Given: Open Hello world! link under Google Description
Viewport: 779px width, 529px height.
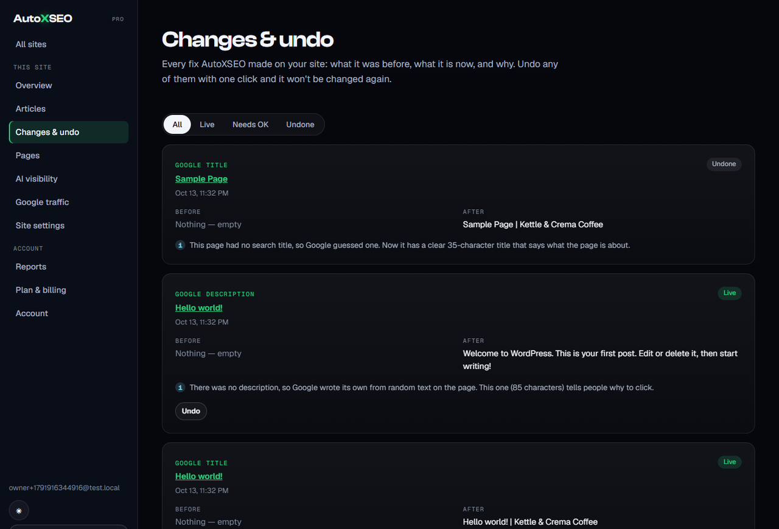Looking at the screenshot, I should (199, 308).
